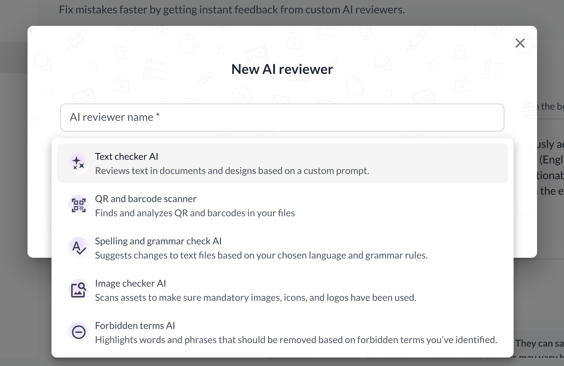This screenshot has width=564, height=366.
Task: Click the QR code scanner icon
Action: [78, 205]
